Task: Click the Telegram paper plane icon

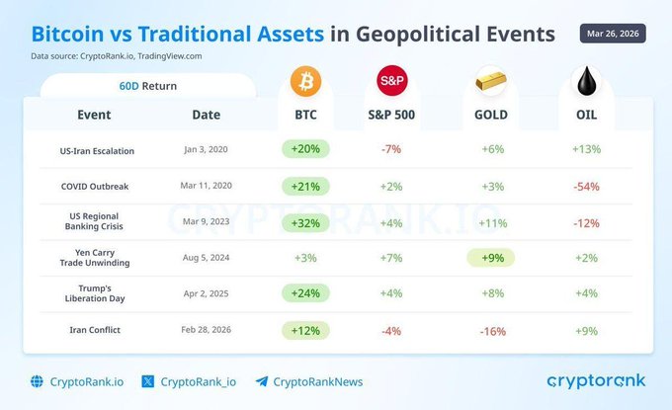Action: [261, 381]
